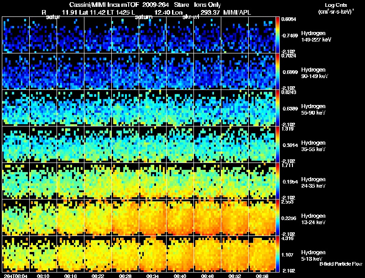Click the '06:10' time axis label
Viewport: 365px width, 278px height.
[43, 276]
